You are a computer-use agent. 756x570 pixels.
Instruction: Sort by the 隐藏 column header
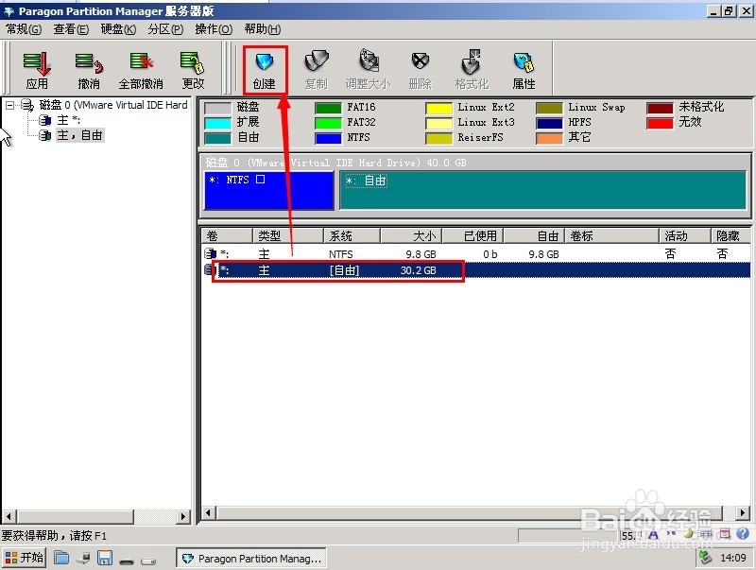point(730,235)
